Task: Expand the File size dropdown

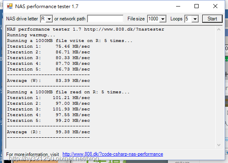Action: 163,19
